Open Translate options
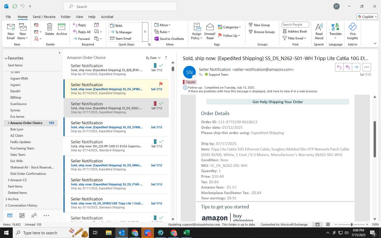This screenshot has height=238, width=381. click(x=335, y=31)
